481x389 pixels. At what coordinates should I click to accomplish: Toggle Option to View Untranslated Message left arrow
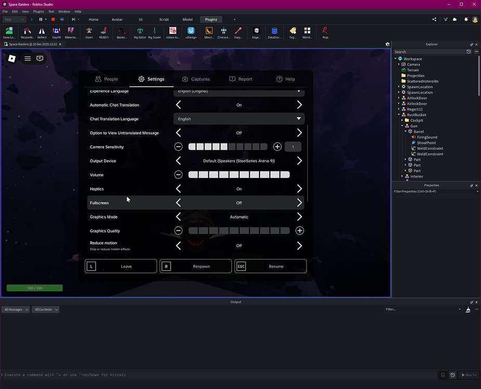(x=178, y=133)
